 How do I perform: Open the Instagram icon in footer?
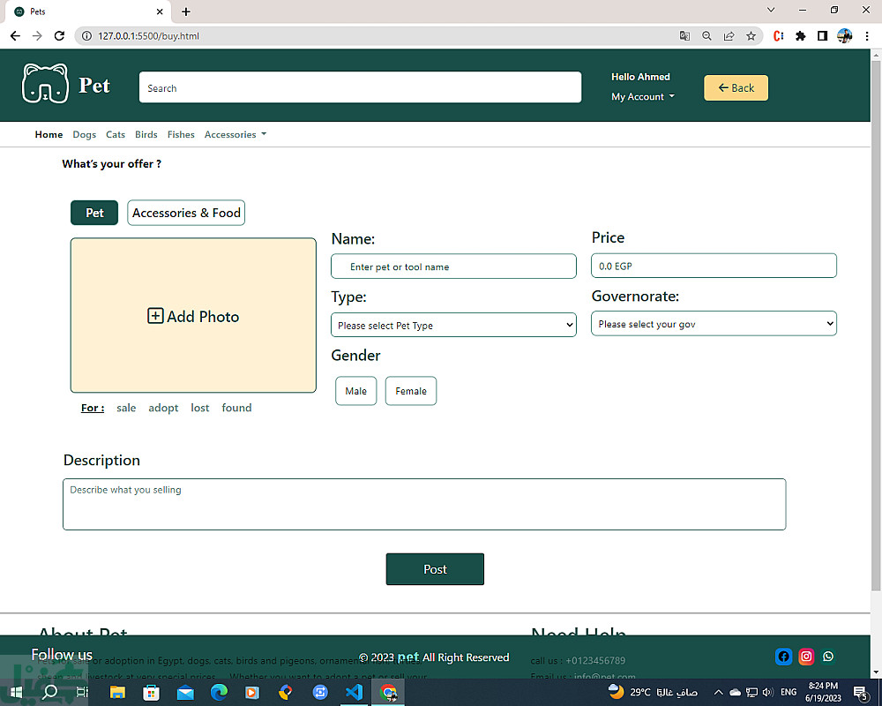(806, 657)
